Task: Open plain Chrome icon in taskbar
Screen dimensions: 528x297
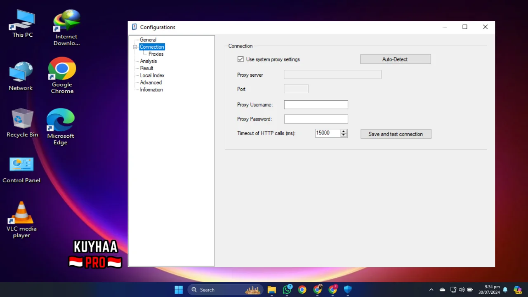Action: (302, 290)
